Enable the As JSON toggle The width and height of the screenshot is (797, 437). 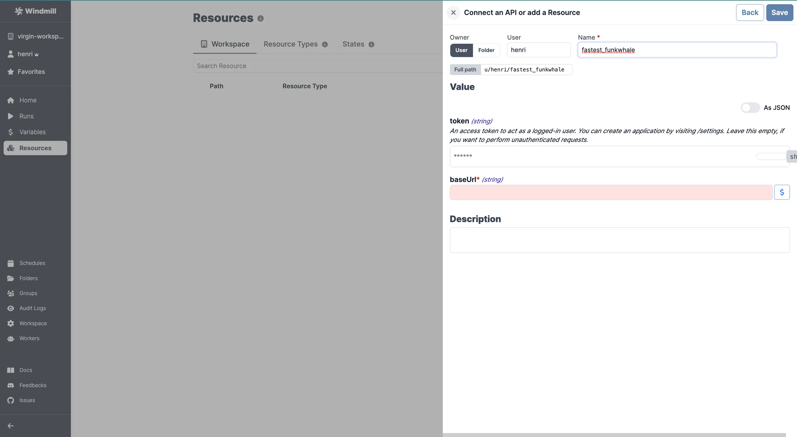coord(749,108)
